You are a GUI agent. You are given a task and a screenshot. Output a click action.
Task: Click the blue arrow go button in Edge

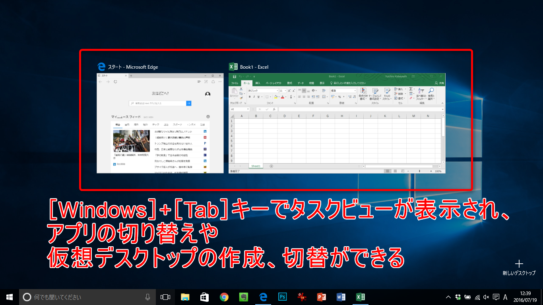pos(189,103)
